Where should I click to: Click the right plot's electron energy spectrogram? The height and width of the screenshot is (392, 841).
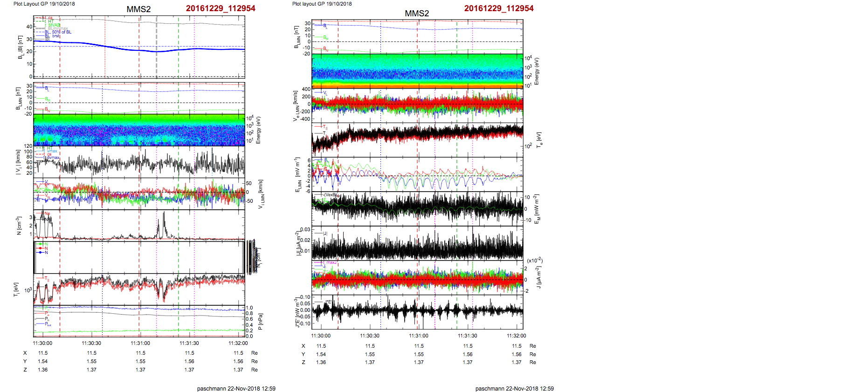417,71
